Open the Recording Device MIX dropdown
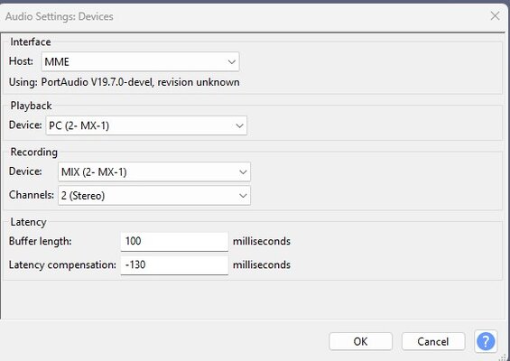Viewport: 510px width, 361px height. [154, 171]
